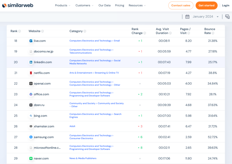Click the docomo.ne.jp favicon
Image resolution: width=232 pixels, height=164 pixels.
point(31,51)
